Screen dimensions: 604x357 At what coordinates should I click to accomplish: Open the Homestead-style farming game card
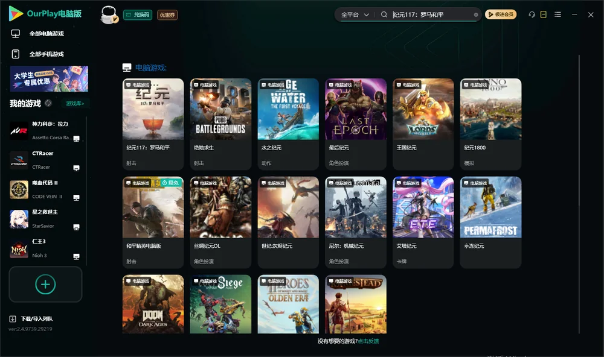[x=356, y=304]
